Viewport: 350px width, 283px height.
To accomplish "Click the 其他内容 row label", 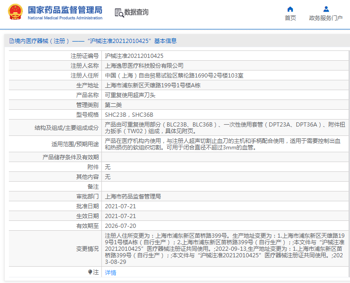I will [87, 177].
